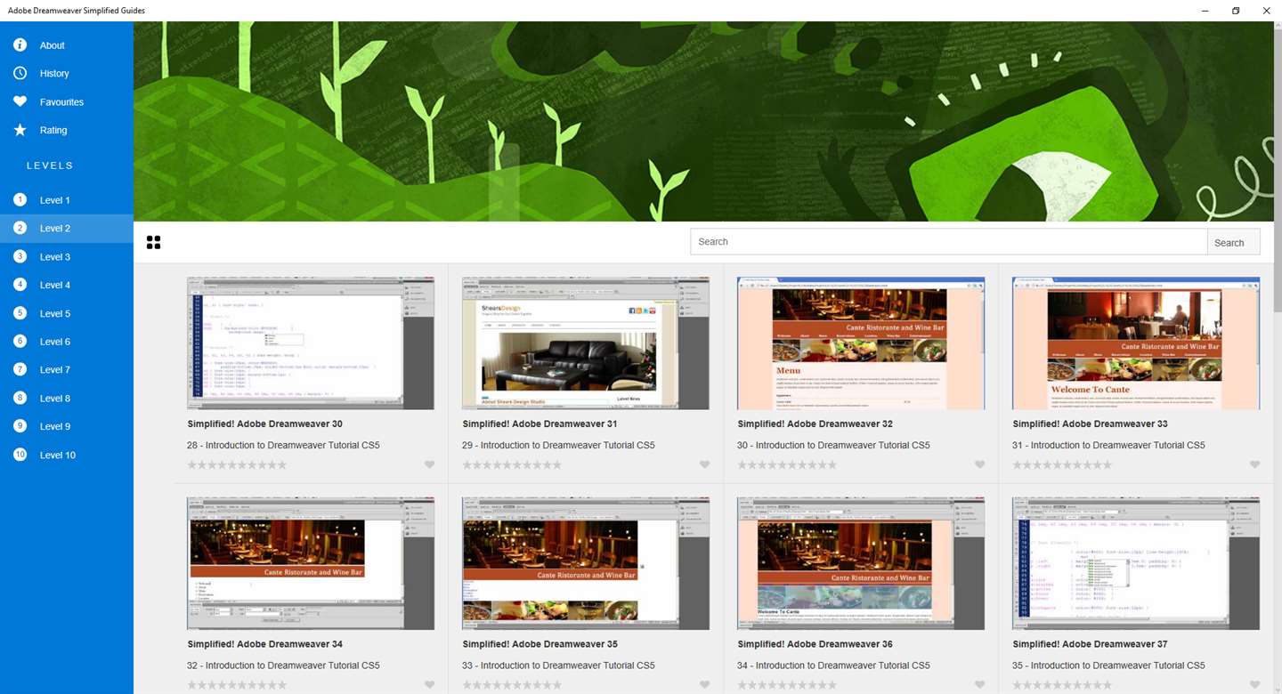Click the grid view icon
Screen dimensions: 1282x694
(153, 242)
